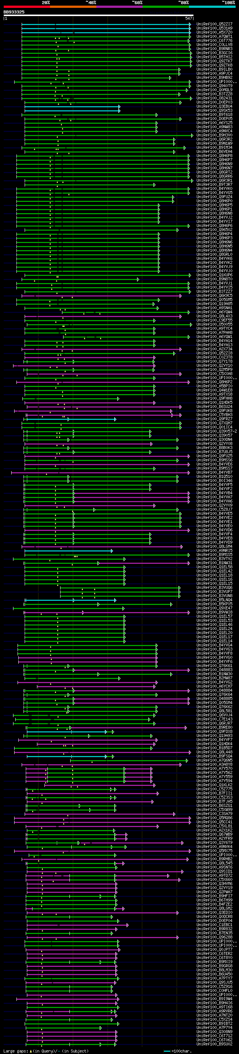Click the red 20% identity legend segment

(27, 7)
